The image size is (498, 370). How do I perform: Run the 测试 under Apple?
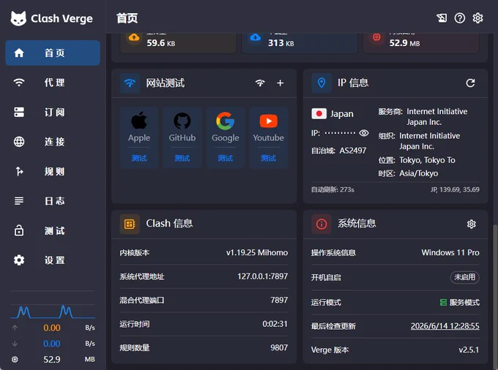pos(139,158)
